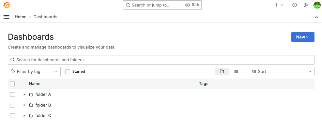
Task: Click the Dashboards breadcrumb item
Action: point(45,17)
